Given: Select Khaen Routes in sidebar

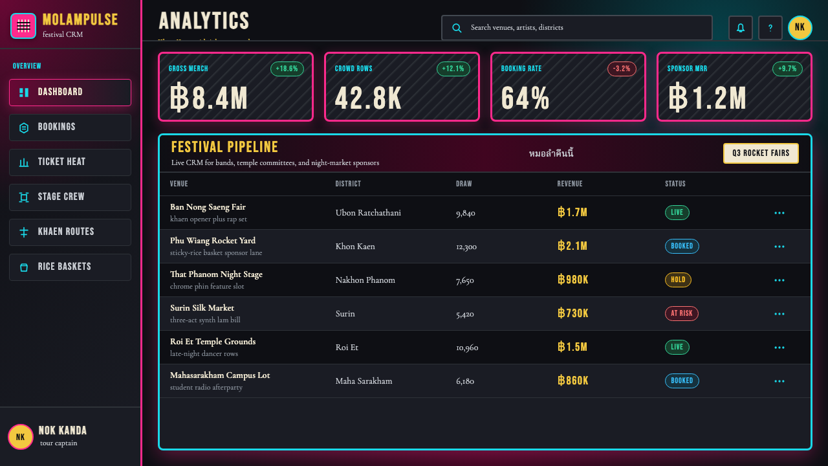Looking at the screenshot, I should click(x=70, y=232).
